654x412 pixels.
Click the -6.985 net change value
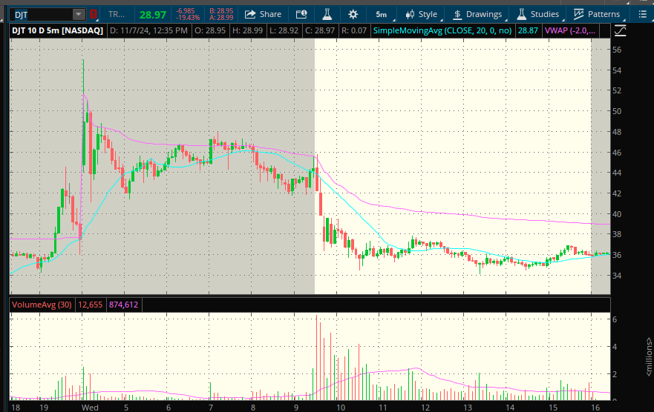186,11
